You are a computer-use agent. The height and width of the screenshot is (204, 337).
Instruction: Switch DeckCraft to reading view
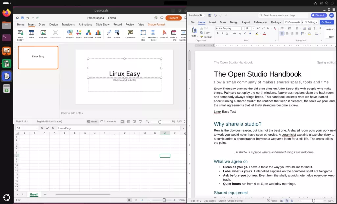pos(134,121)
